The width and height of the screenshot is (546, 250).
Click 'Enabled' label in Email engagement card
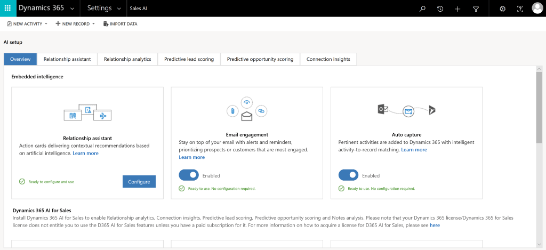211,175
